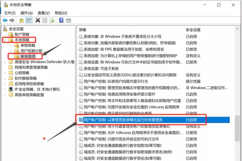Click the vertical scrollbar thumb
This screenshot has height=161, width=242.
(237, 128)
